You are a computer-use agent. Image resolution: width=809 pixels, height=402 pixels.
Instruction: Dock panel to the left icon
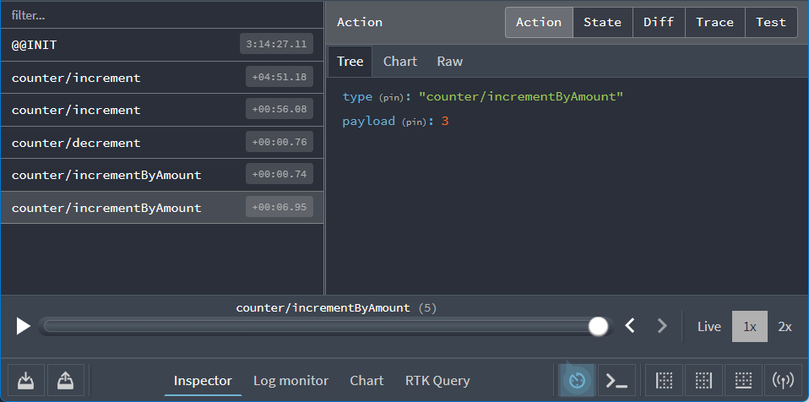(664, 381)
